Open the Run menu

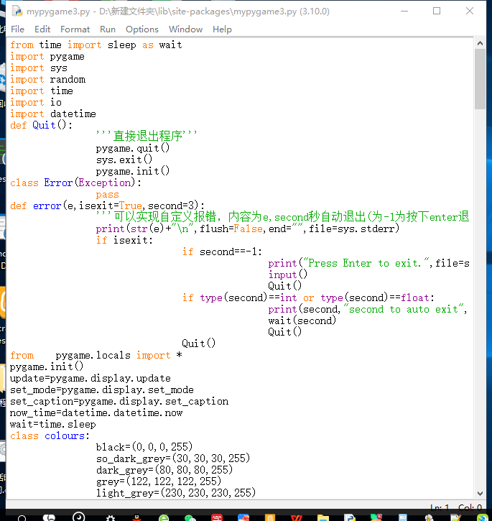click(x=108, y=29)
